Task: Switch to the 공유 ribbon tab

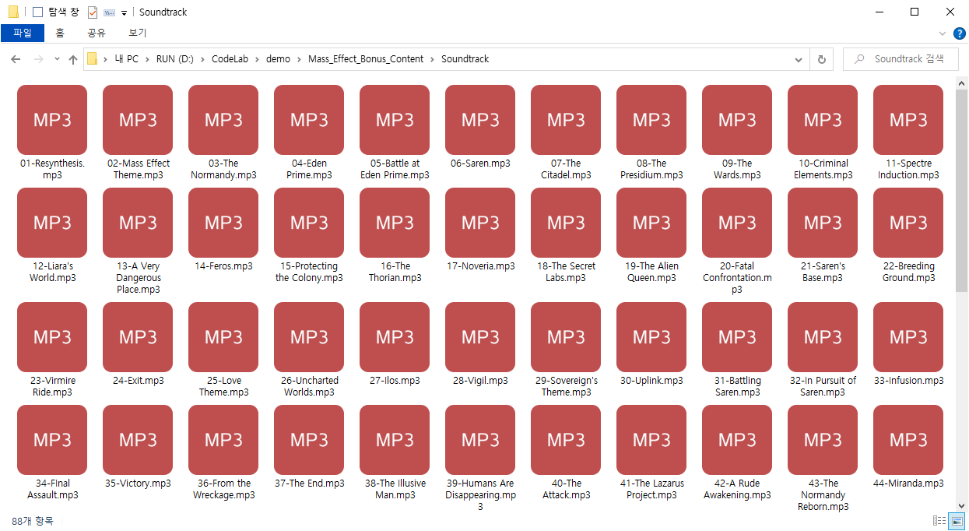Action: tap(96, 33)
